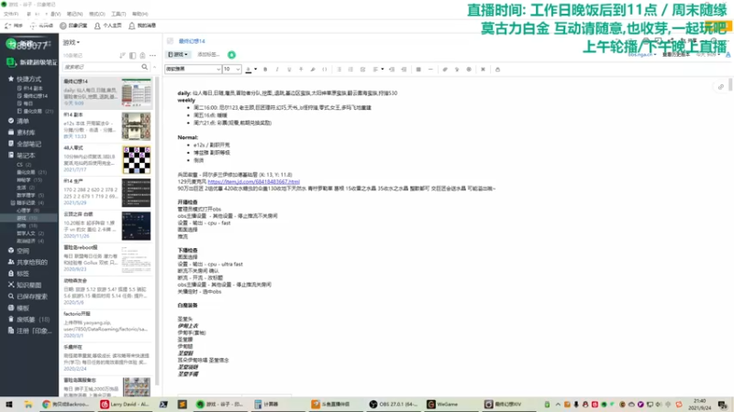Open OBS 27.0.1 from the taskbar
The image size is (734, 412).
[394, 404]
